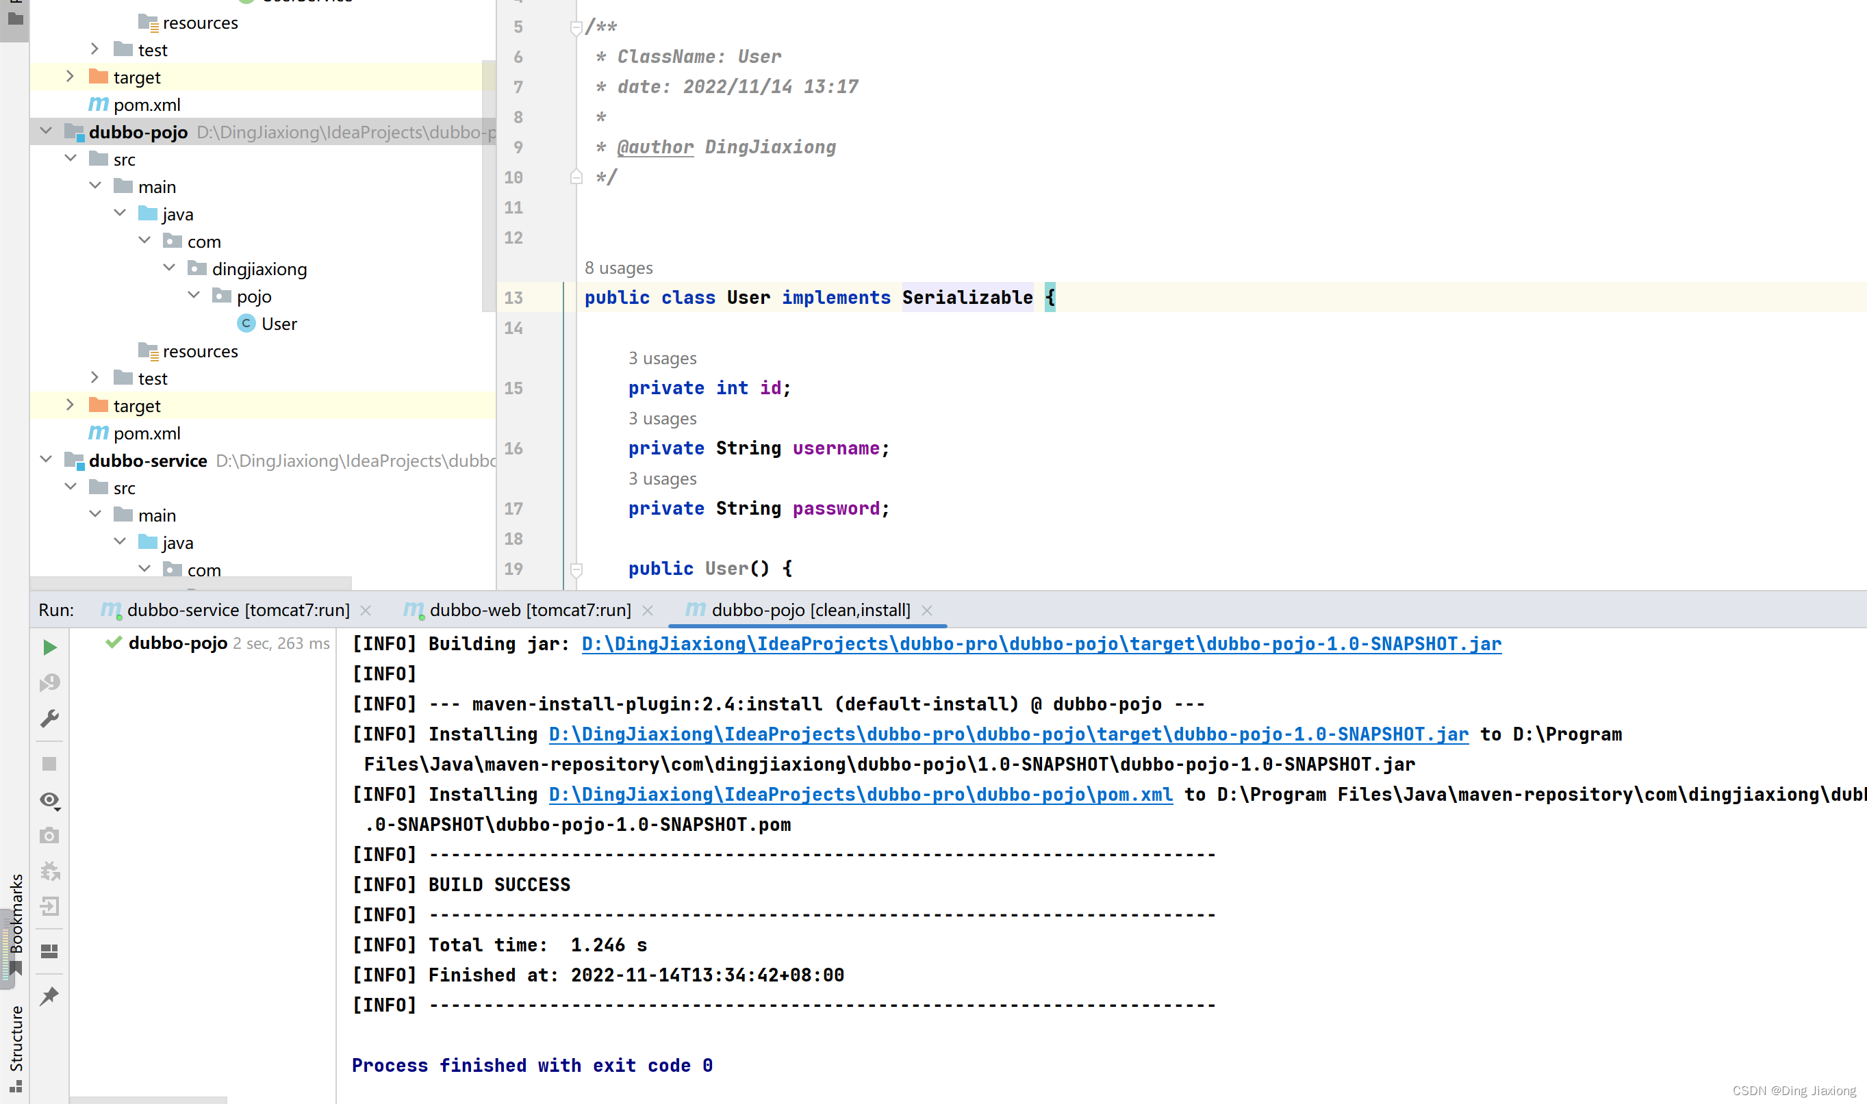The width and height of the screenshot is (1867, 1104).
Task: Click the green Rerun button in Run panel
Action: tap(50, 647)
